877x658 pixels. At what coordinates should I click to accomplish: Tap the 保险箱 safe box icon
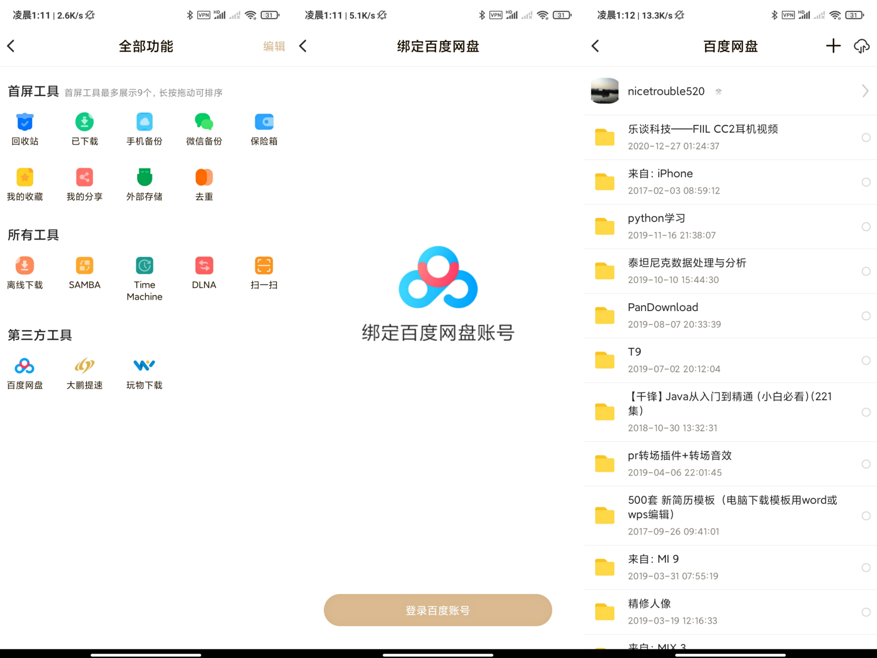(264, 122)
